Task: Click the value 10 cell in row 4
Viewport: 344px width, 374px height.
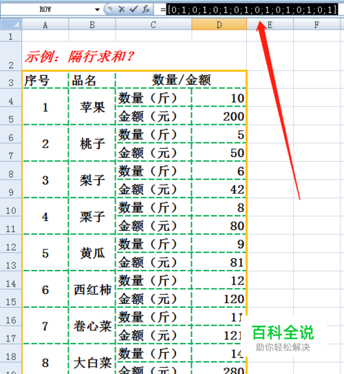Action: coord(219,98)
